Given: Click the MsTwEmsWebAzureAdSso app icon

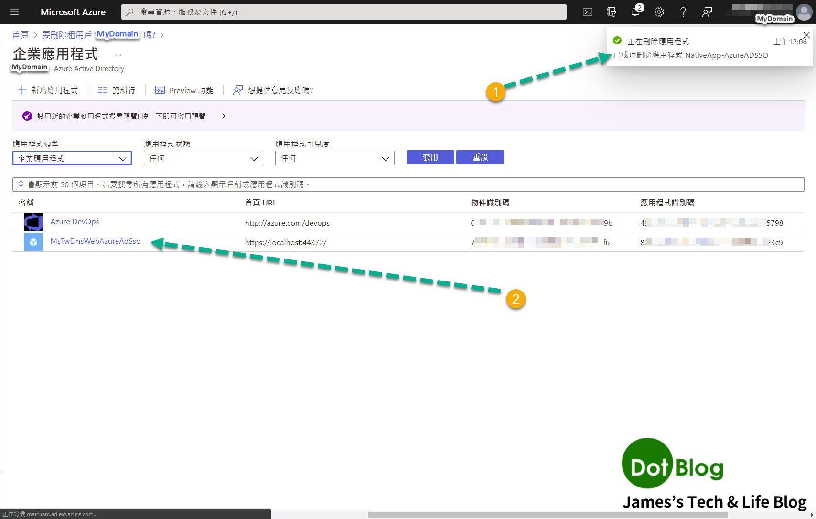Looking at the screenshot, I should [33, 242].
